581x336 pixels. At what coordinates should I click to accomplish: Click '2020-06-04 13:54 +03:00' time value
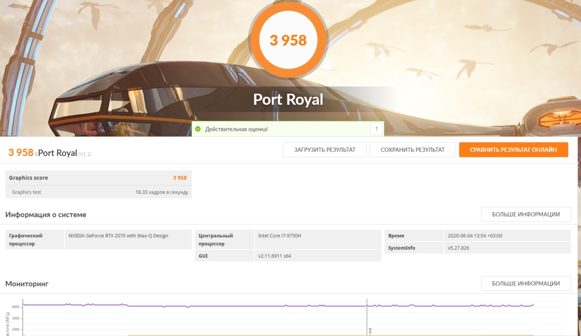[475, 236]
